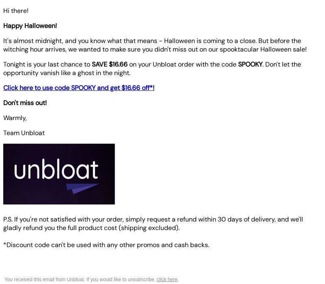Click the unbloat wordmark in the logo
Image resolution: width=325 pixels, height=284 pixels.
point(56,169)
